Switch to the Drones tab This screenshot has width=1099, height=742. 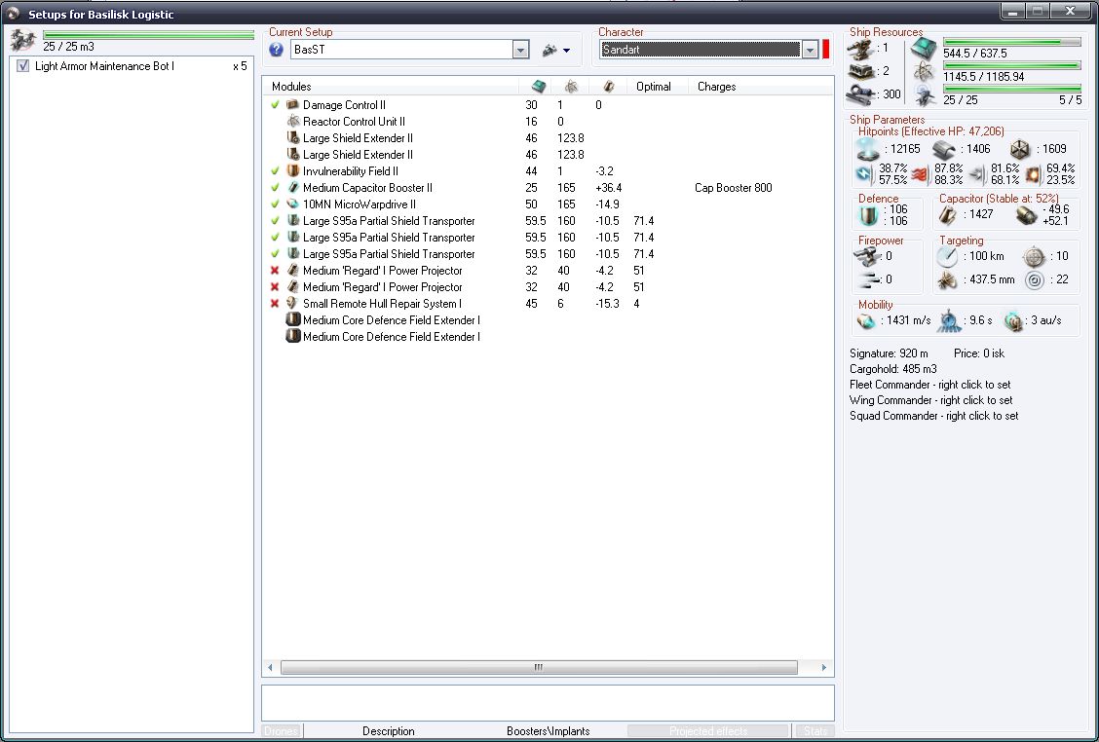pos(281,730)
